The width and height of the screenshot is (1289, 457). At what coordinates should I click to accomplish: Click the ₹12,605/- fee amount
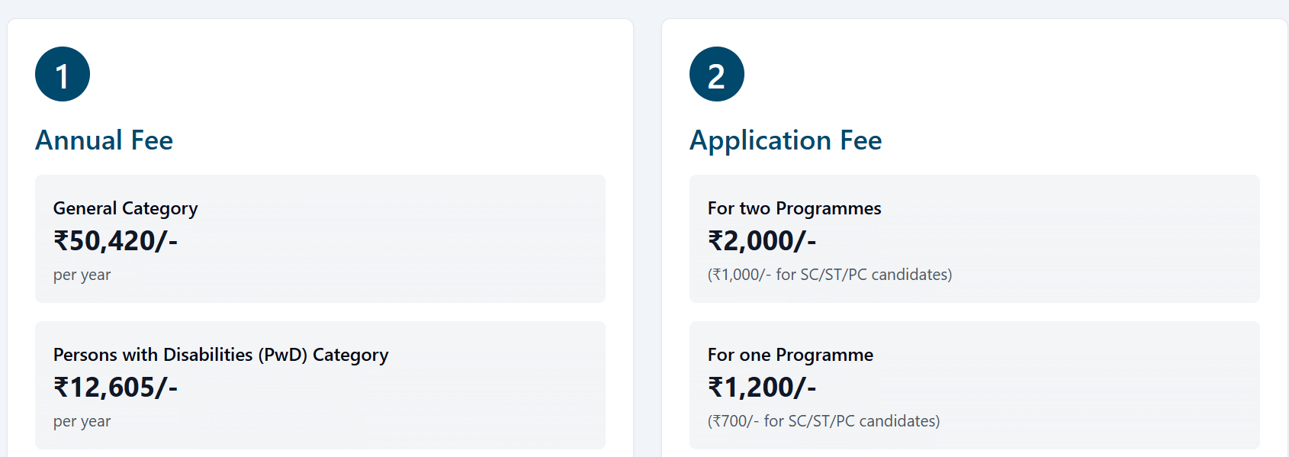coord(115,388)
